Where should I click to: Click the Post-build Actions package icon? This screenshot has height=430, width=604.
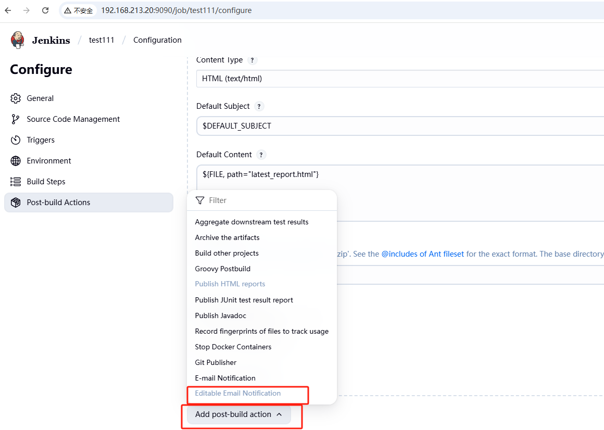(x=16, y=203)
